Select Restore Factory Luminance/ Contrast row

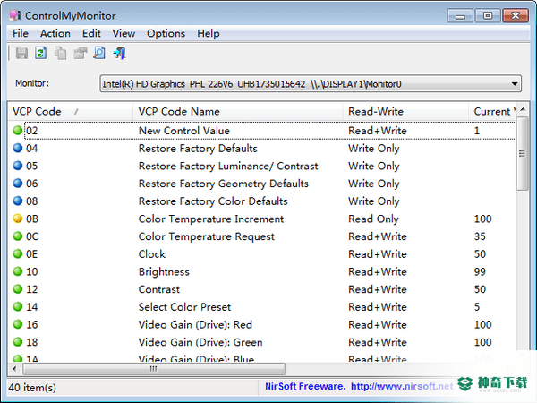pos(262,166)
